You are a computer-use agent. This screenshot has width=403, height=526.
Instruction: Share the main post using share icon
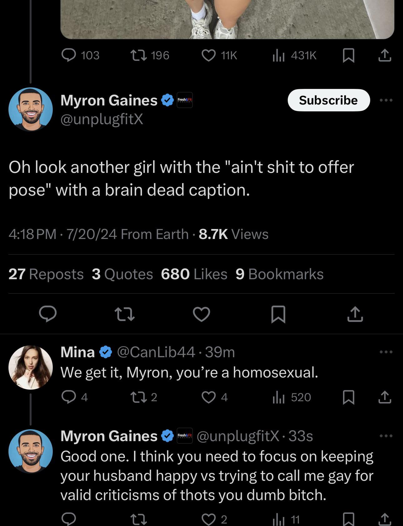point(355,314)
